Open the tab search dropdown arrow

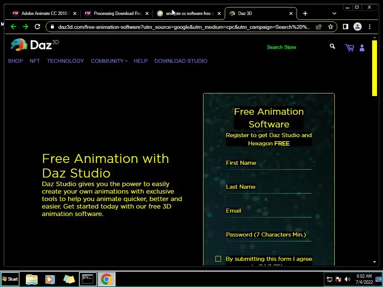click(334, 13)
